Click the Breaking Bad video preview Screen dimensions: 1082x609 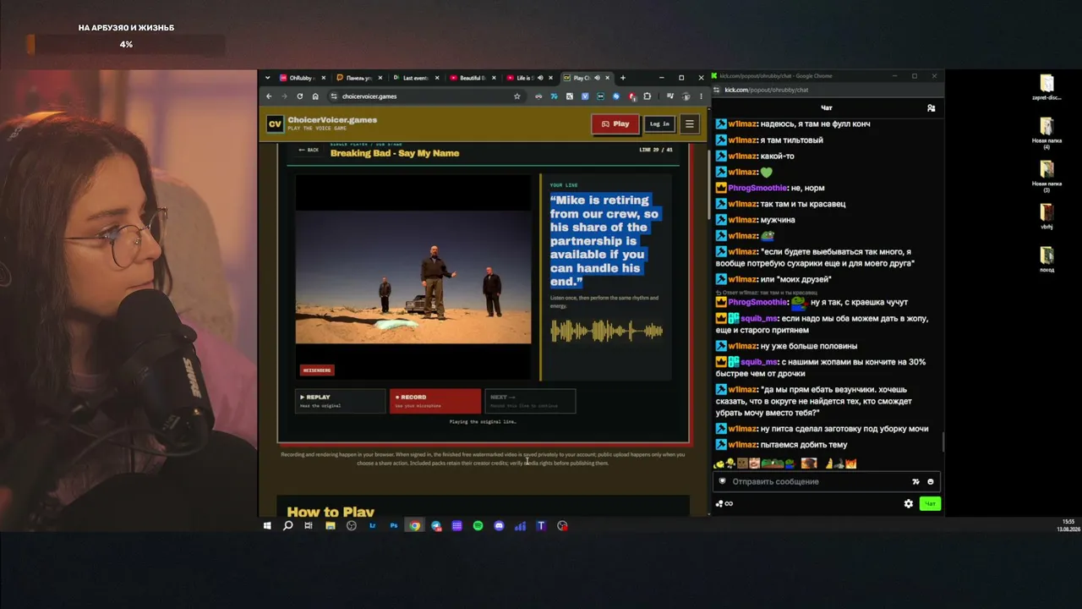[413, 276]
